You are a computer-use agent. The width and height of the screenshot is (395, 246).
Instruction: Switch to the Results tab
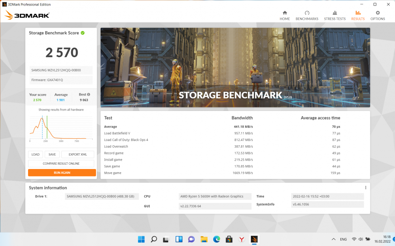[358, 15]
